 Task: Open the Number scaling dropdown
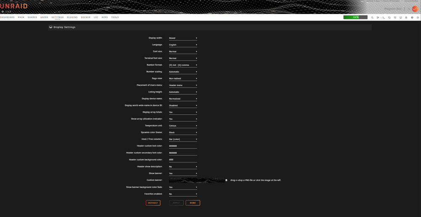pyautogui.click(x=183, y=72)
